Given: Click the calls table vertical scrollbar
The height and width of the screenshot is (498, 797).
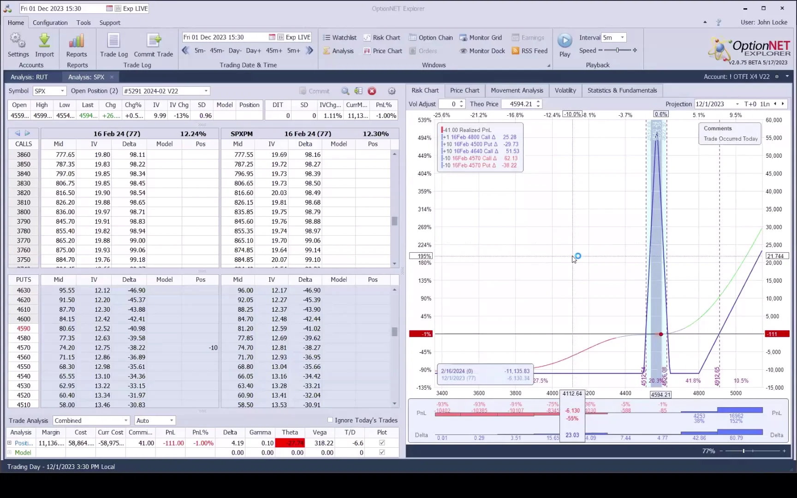Looking at the screenshot, I should click(394, 208).
